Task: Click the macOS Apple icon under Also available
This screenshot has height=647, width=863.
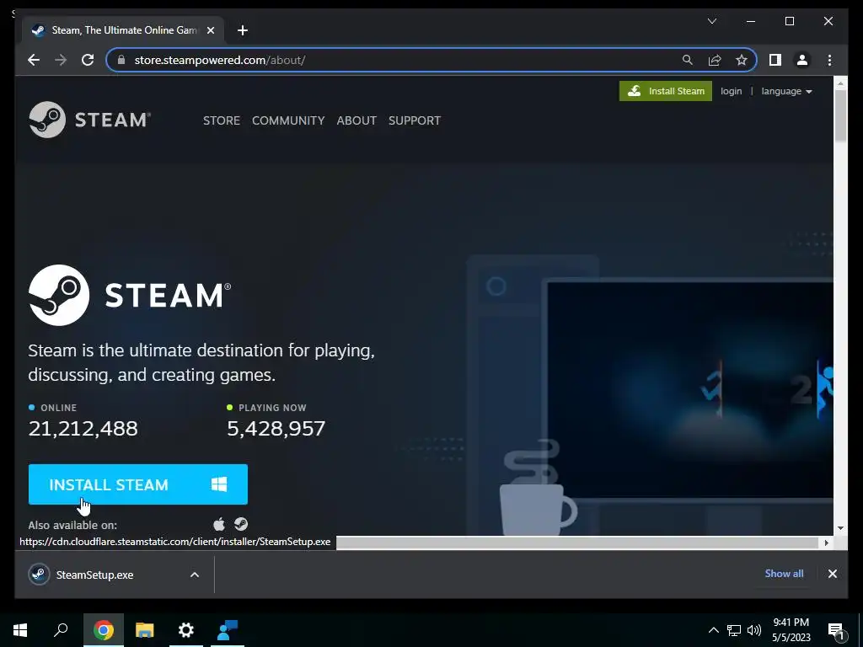Action: point(219,524)
